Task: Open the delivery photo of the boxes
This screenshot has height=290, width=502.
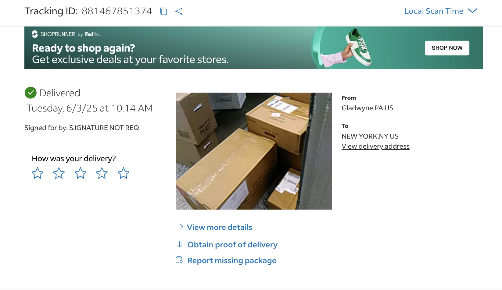Action: pos(254,151)
